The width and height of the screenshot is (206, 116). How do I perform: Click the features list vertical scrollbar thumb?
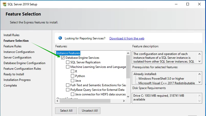[x=128, y=67]
